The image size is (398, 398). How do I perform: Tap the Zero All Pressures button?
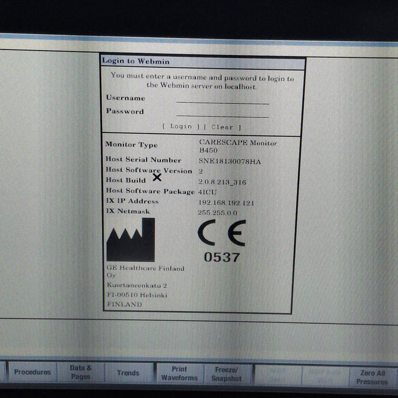click(x=372, y=378)
